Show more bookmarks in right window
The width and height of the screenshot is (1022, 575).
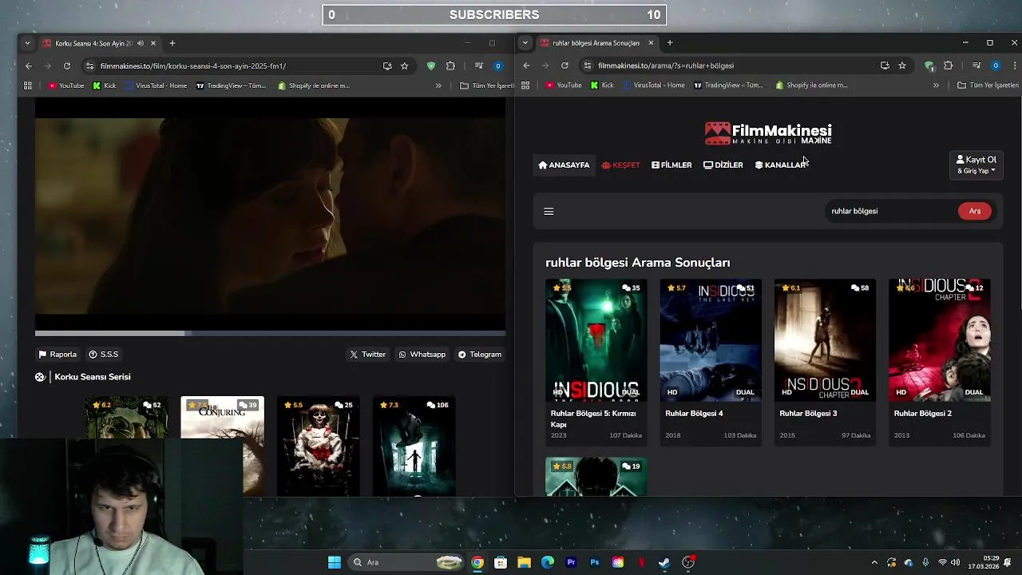936,85
